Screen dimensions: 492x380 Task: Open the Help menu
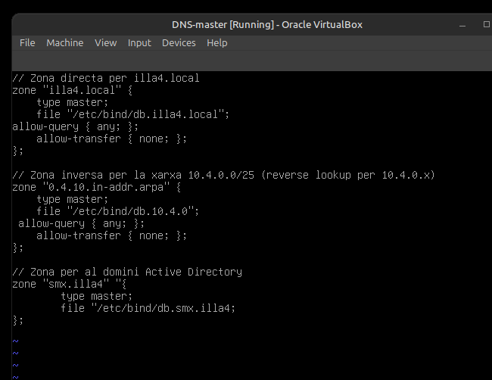216,43
